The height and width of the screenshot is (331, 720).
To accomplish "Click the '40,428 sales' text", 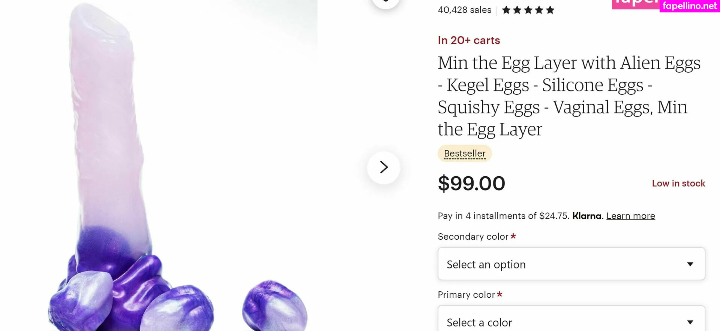I will [x=464, y=10].
